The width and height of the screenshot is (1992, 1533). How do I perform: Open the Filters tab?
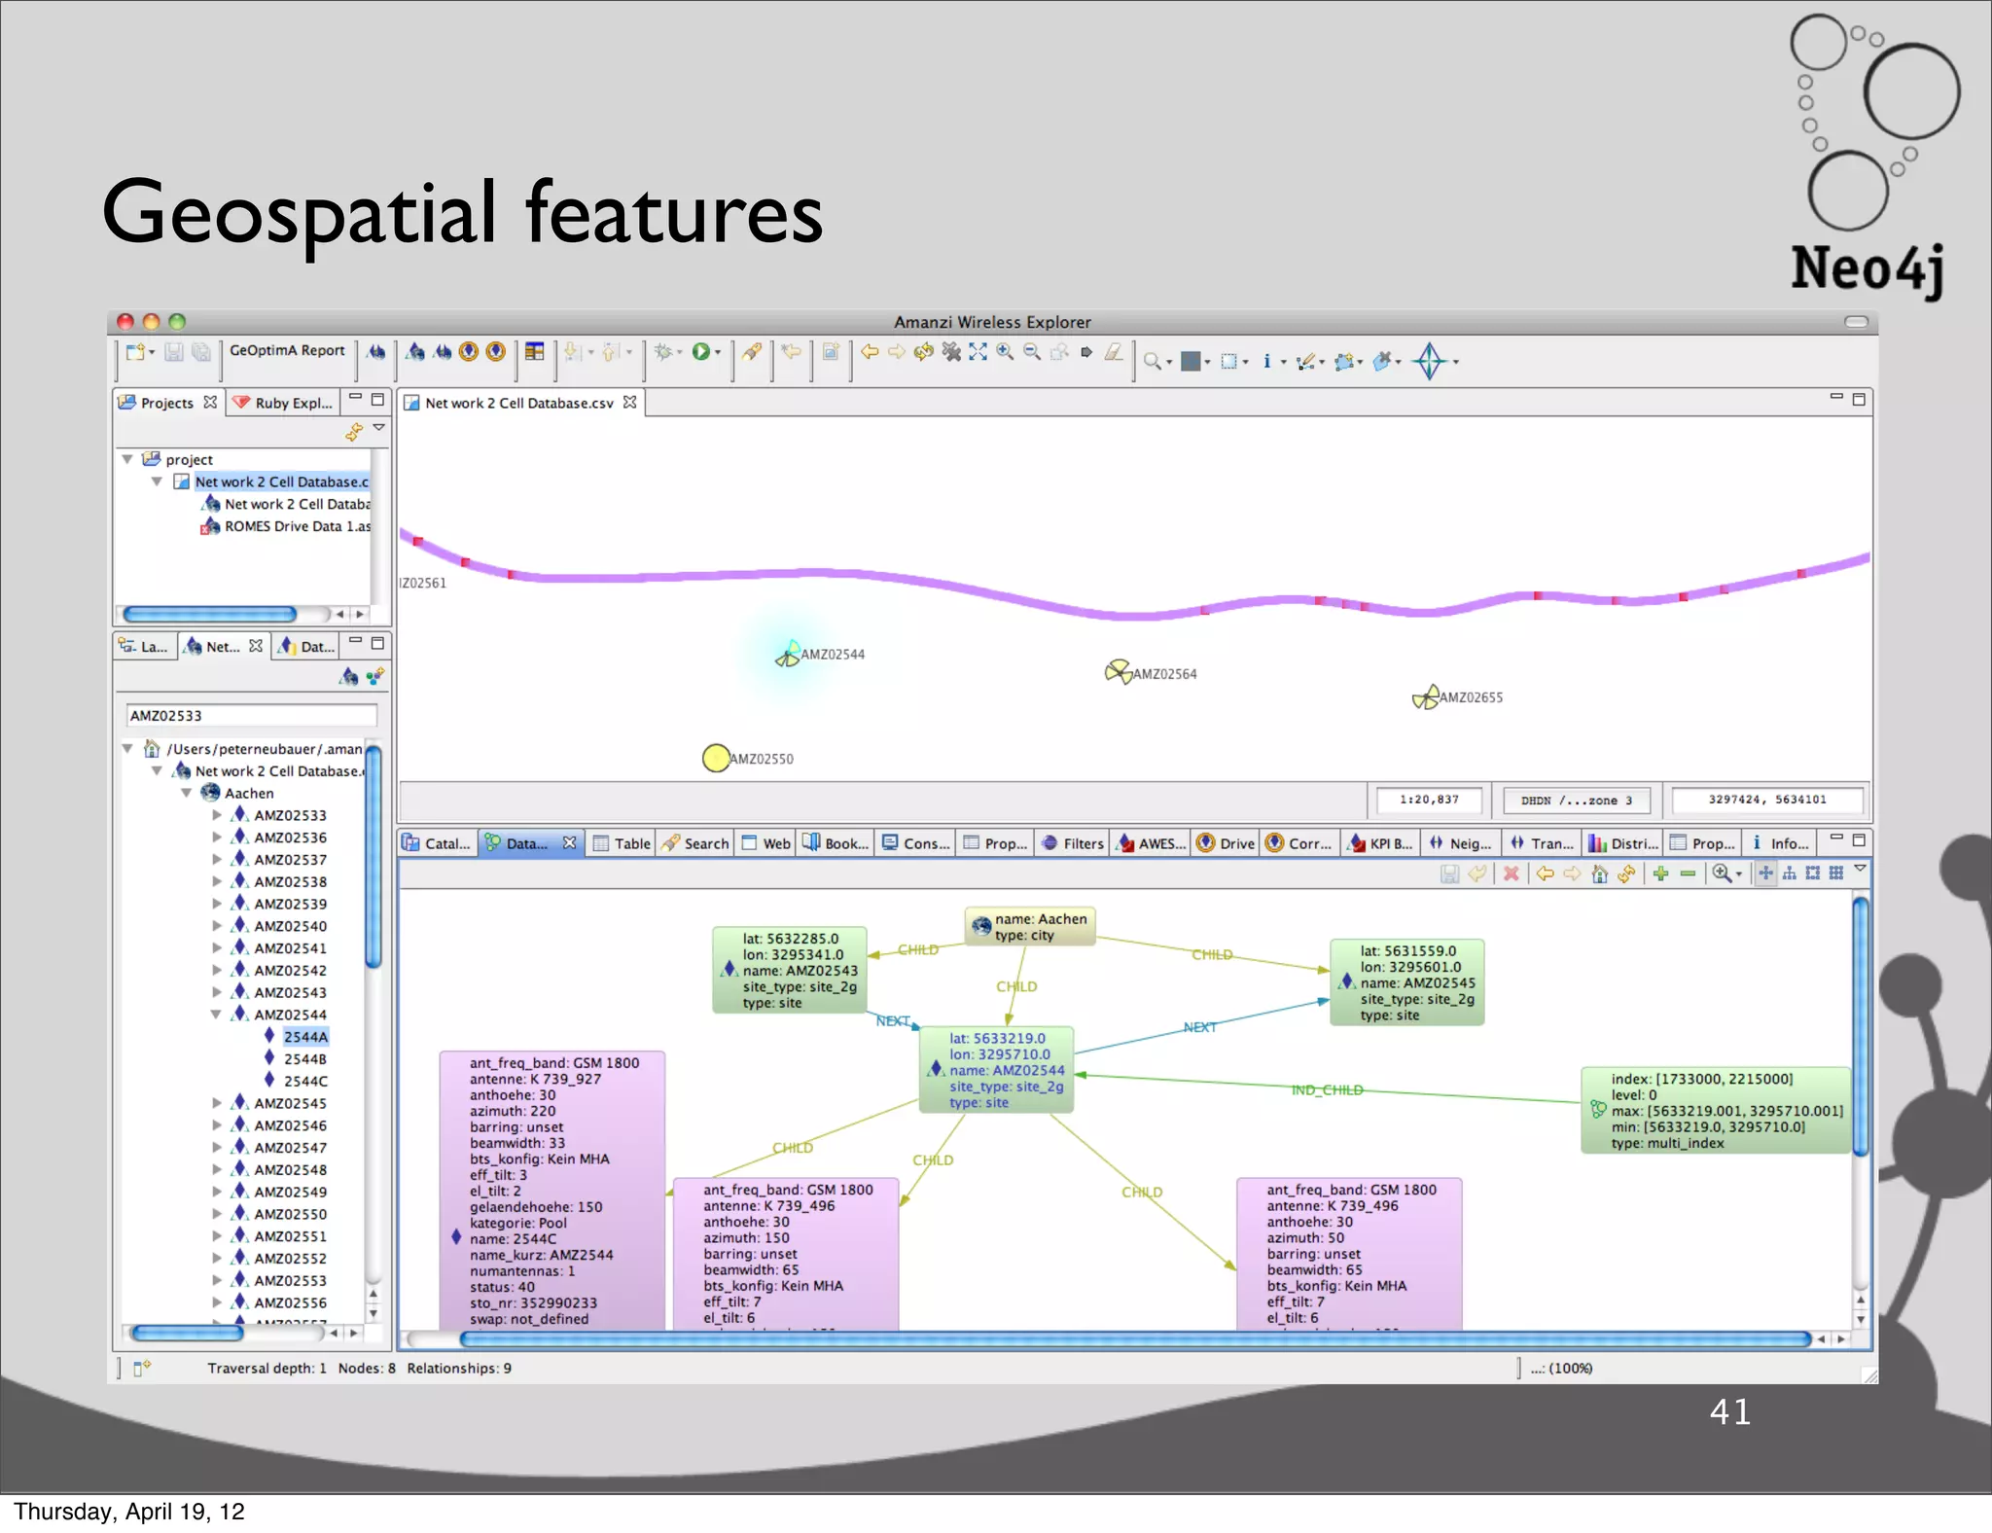pyautogui.click(x=1073, y=843)
